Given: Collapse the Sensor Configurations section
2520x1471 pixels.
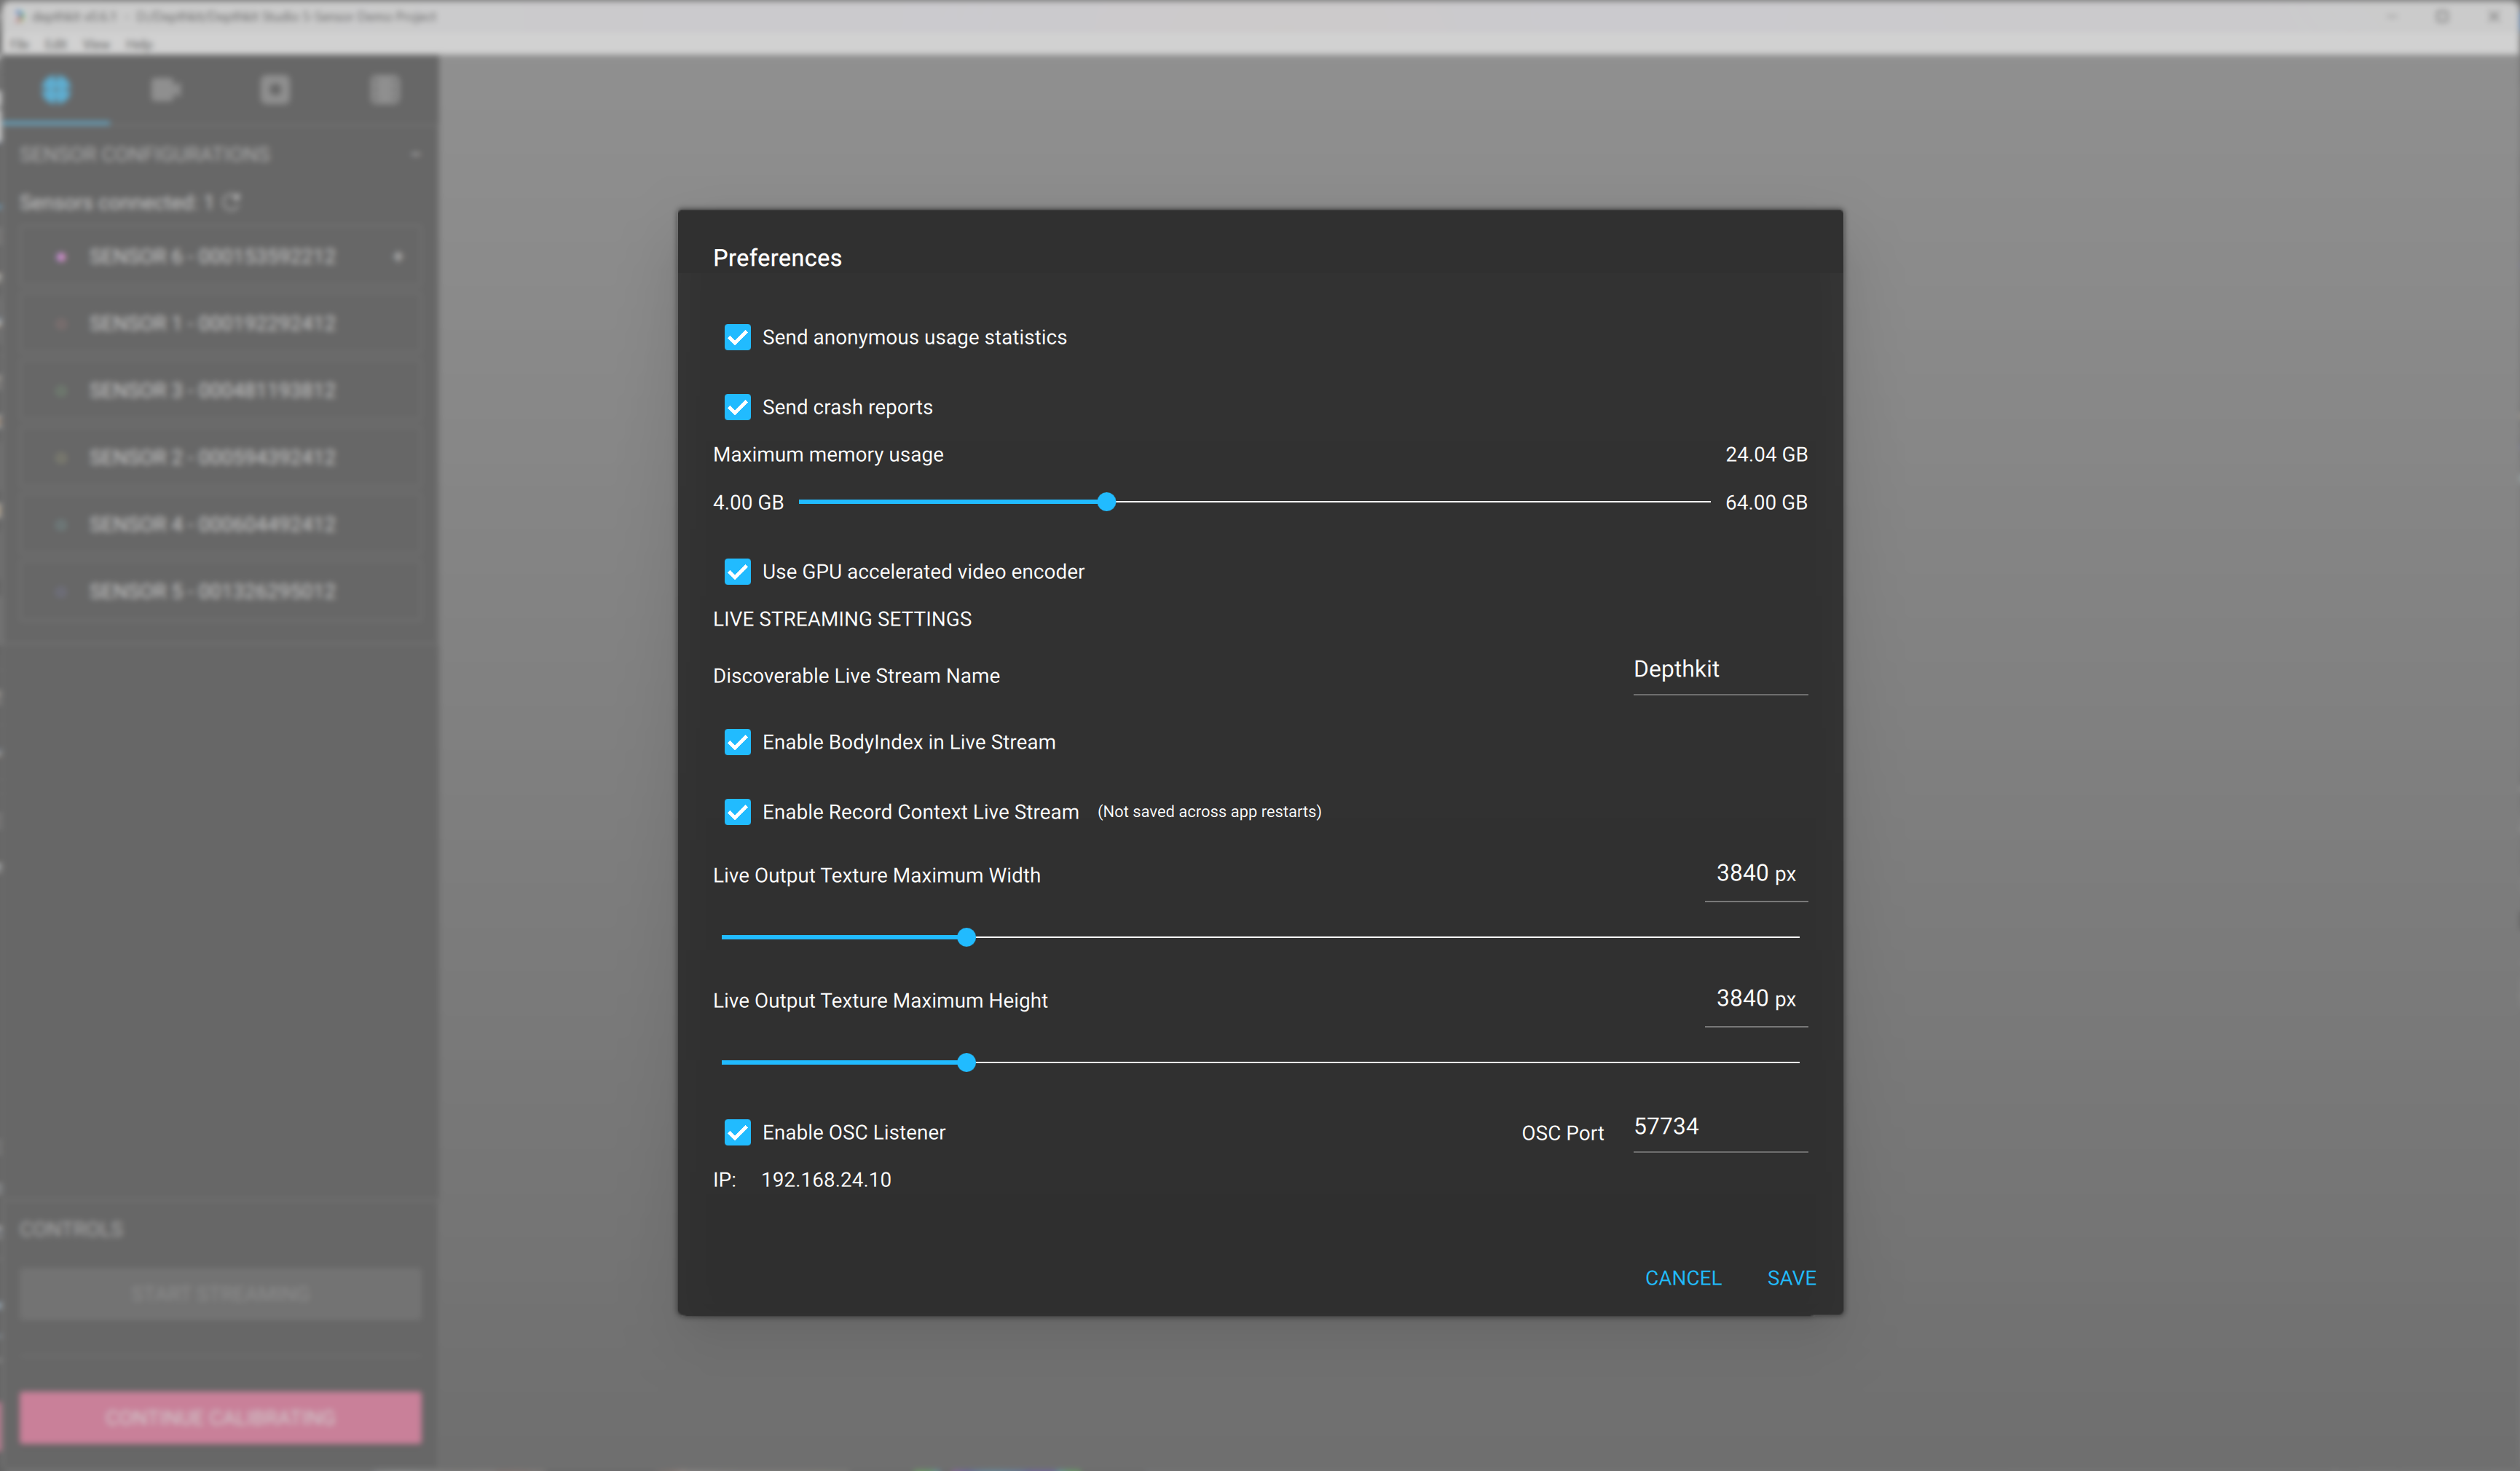Looking at the screenshot, I should (x=416, y=154).
